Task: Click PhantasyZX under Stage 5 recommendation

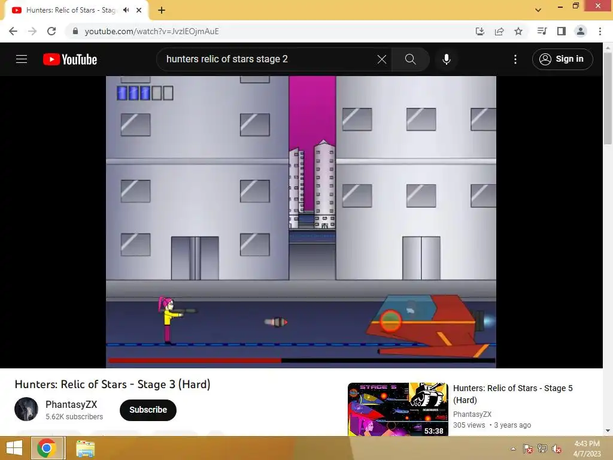Action: pos(472,414)
